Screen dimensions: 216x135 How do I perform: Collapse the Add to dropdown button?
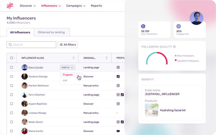click(68, 67)
